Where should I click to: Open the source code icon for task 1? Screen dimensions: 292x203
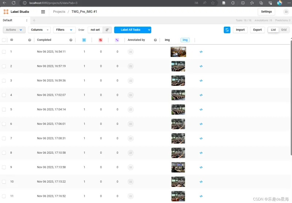point(201,52)
